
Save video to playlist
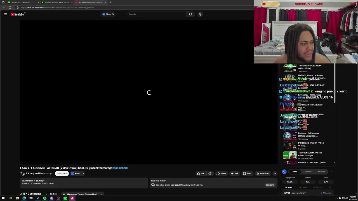247,173
